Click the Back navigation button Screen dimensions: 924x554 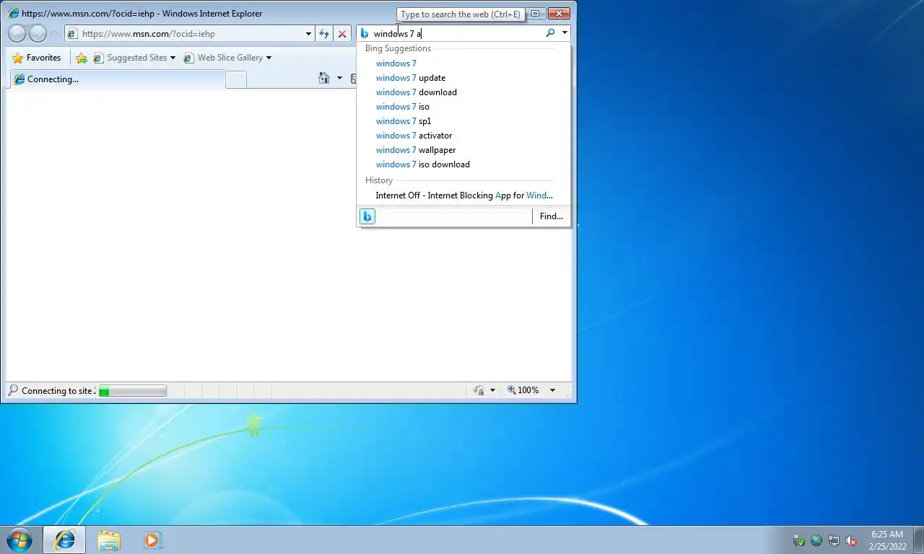click(x=17, y=33)
